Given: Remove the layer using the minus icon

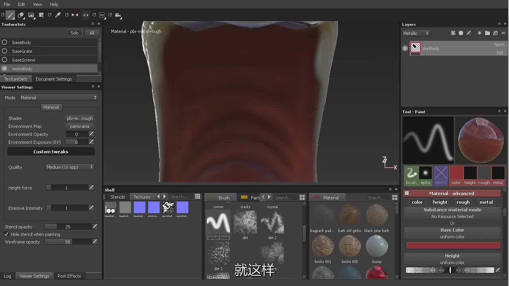Looking at the screenshot, I should click(503, 33).
